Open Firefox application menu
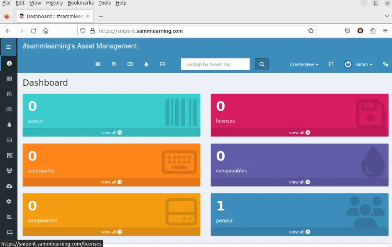The width and height of the screenshot is (392, 247). pos(385,31)
